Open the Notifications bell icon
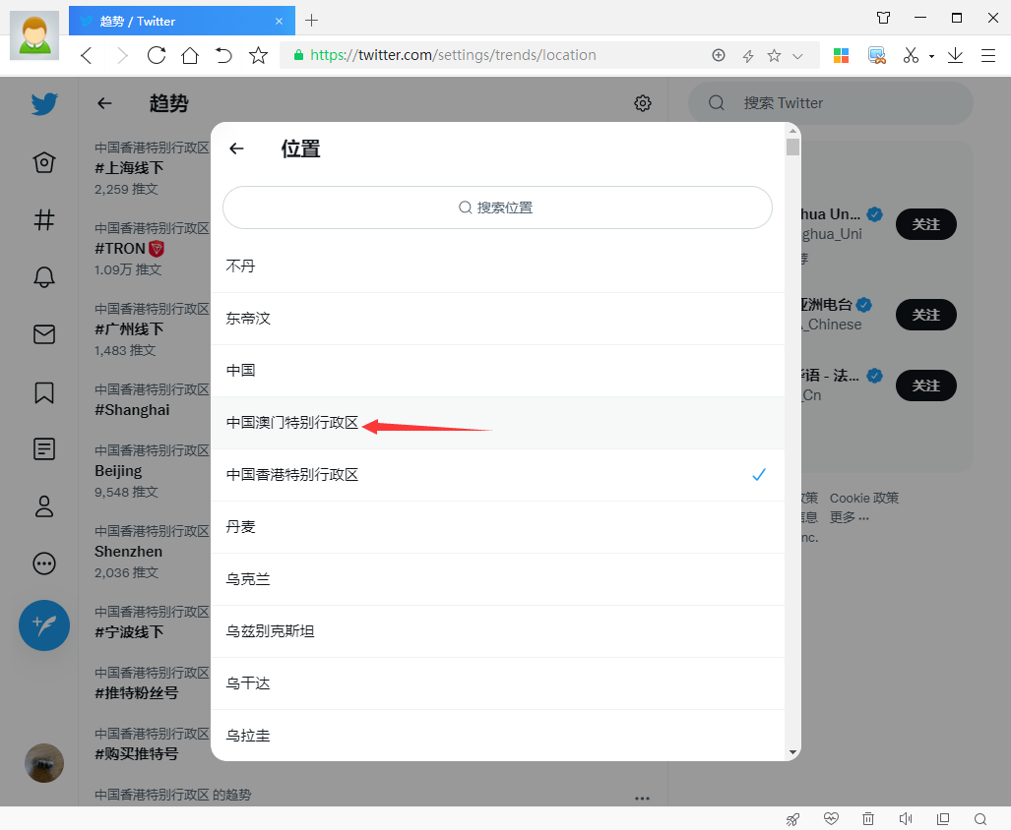1011x830 pixels. (x=44, y=277)
